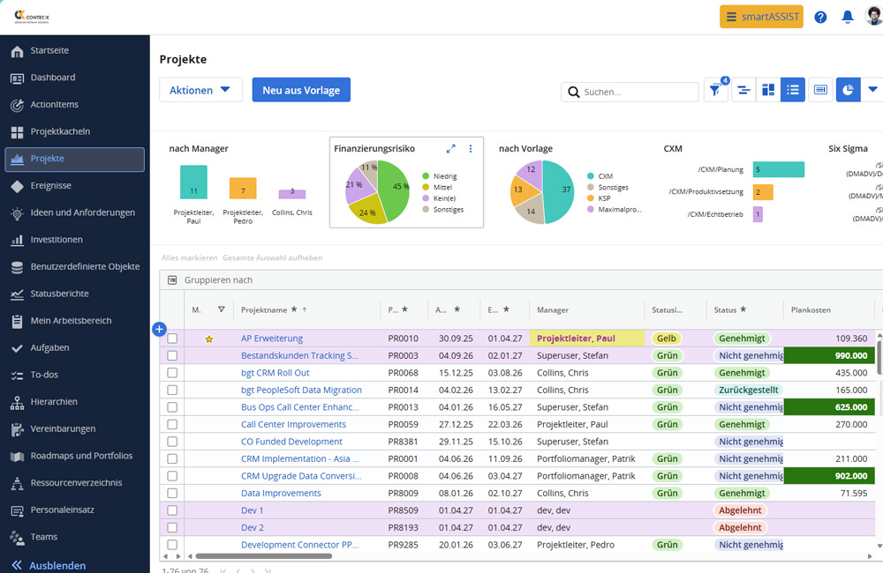Click Neu aus Vorlage button
Image resolution: width=883 pixels, height=573 pixels.
coord(301,90)
